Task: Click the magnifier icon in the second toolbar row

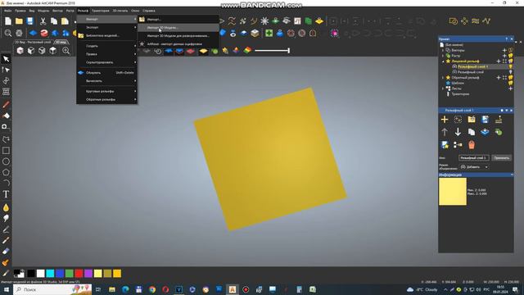Action: pyautogui.click(x=8, y=33)
